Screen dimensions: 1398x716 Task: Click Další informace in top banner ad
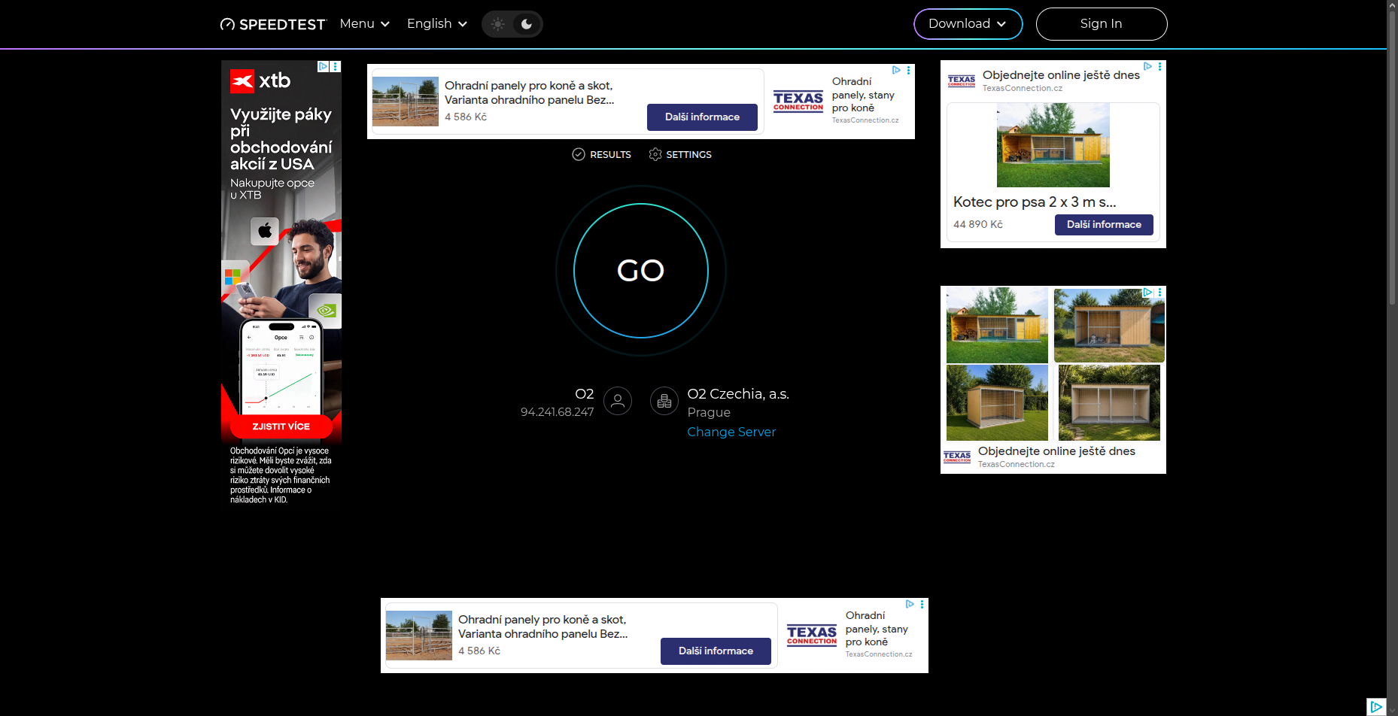tap(702, 117)
